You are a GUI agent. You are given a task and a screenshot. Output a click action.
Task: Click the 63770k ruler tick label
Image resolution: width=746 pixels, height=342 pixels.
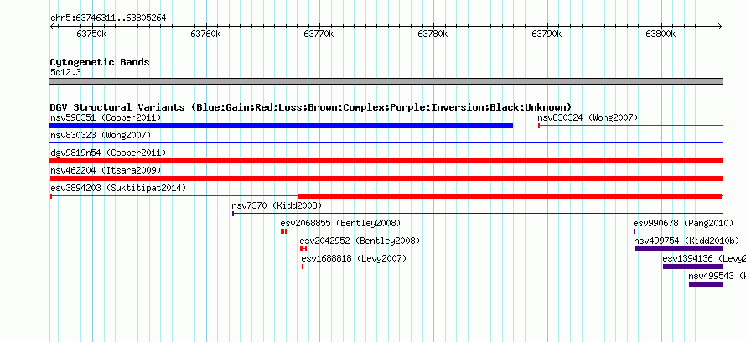pyautogui.click(x=319, y=34)
